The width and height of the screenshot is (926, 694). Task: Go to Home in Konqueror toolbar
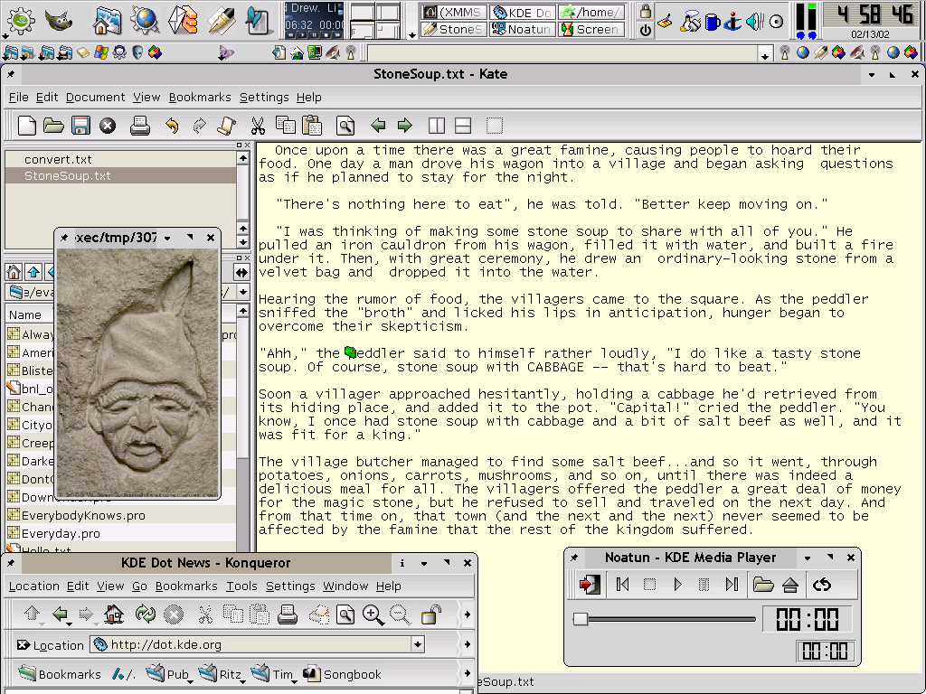coord(114,614)
